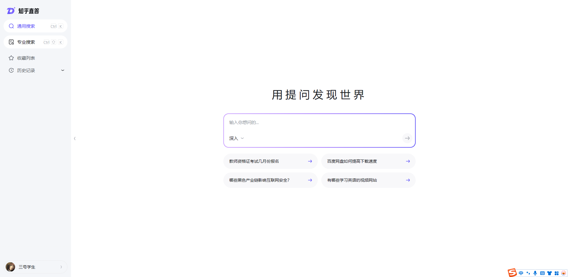Toggle Chinese/English with the 中 icon
The height and width of the screenshot is (277, 568).
coord(521,273)
